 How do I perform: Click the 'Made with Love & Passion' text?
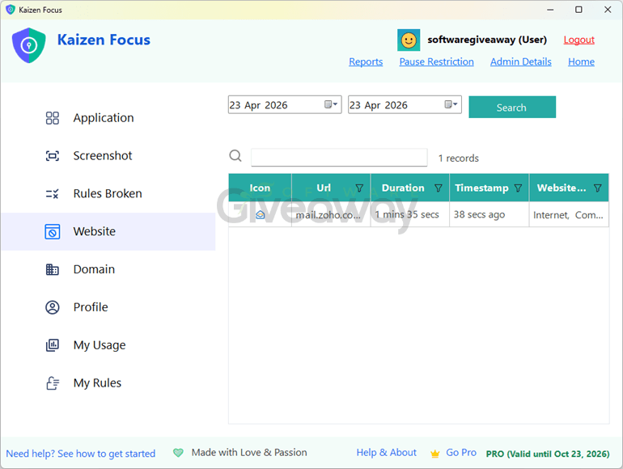(x=249, y=452)
